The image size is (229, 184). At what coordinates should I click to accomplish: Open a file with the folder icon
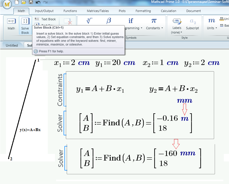pos(24,2)
